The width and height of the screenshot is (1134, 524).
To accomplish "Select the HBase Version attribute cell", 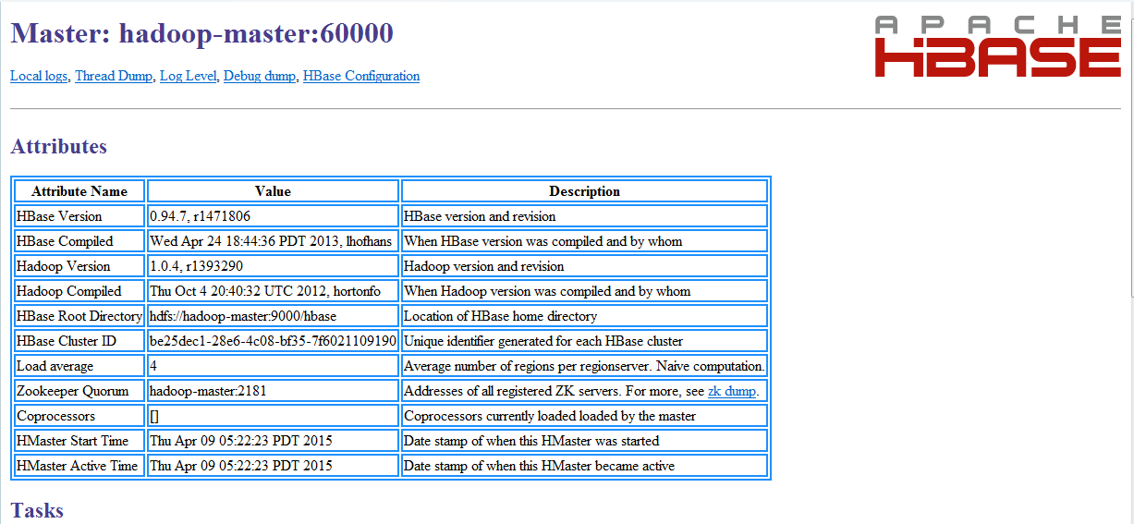I will (79, 216).
